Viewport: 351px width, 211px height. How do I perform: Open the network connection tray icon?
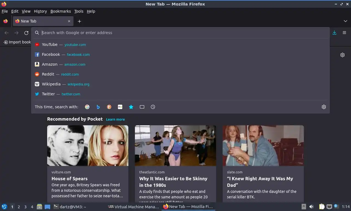329,207
